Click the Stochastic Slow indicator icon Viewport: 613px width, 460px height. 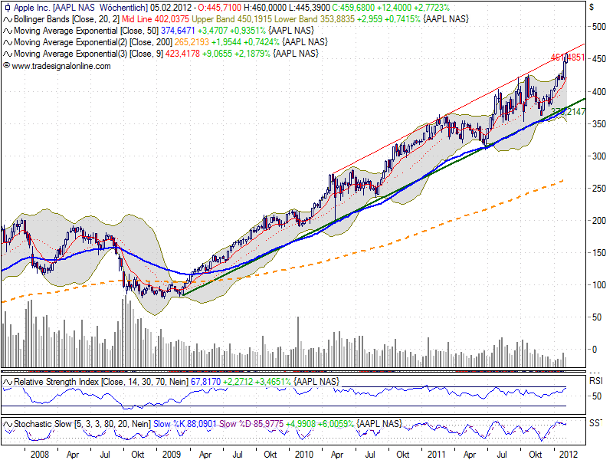coord(7,423)
